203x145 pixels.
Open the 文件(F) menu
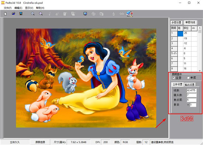click(8, 8)
